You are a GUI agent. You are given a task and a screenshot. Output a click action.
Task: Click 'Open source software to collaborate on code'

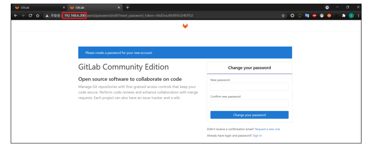click(x=130, y=79)
